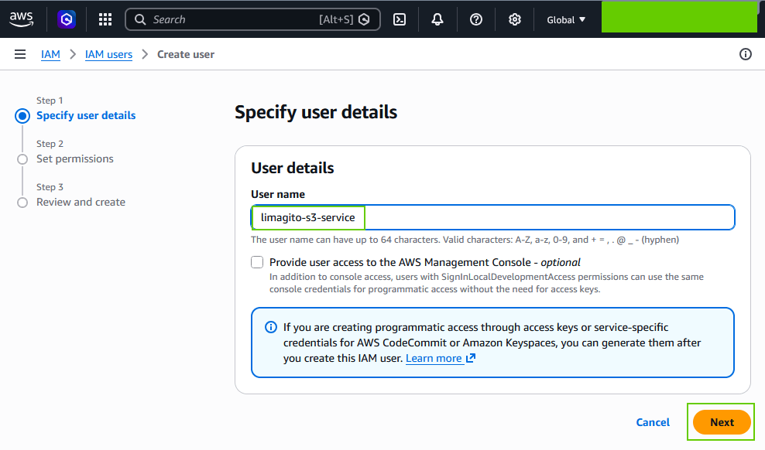
Task: Click the info panel icon top right
Action: click(x=745, y=54)
